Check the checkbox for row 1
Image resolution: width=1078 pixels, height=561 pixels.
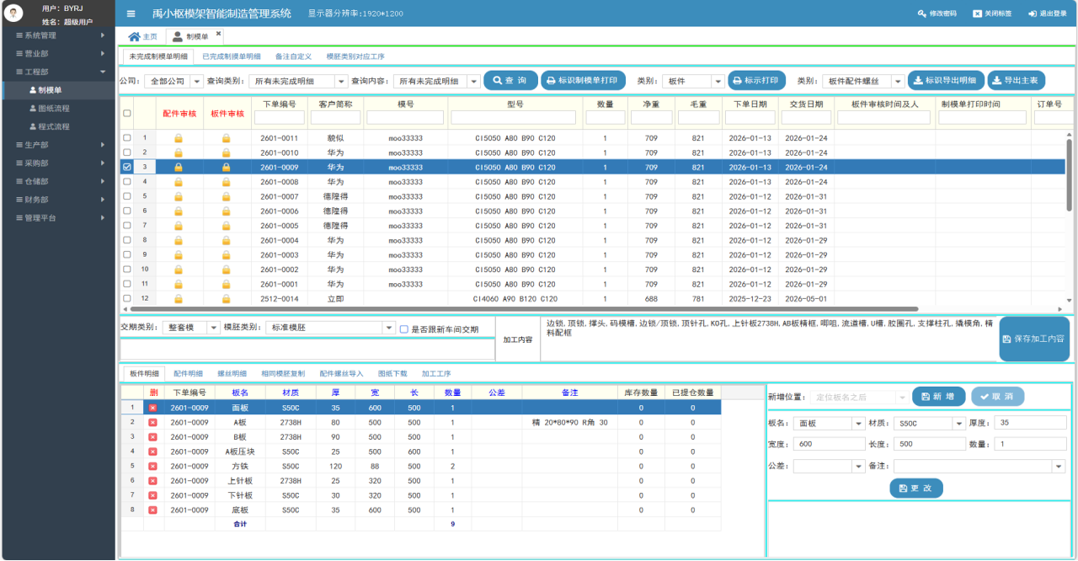[x=127, y=138]
